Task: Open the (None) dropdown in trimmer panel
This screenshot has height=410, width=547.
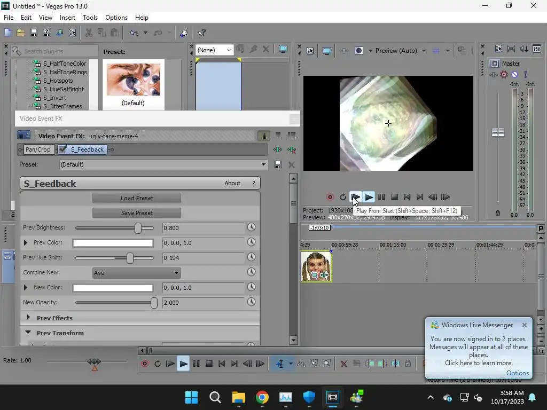Action: pos(214,50)
